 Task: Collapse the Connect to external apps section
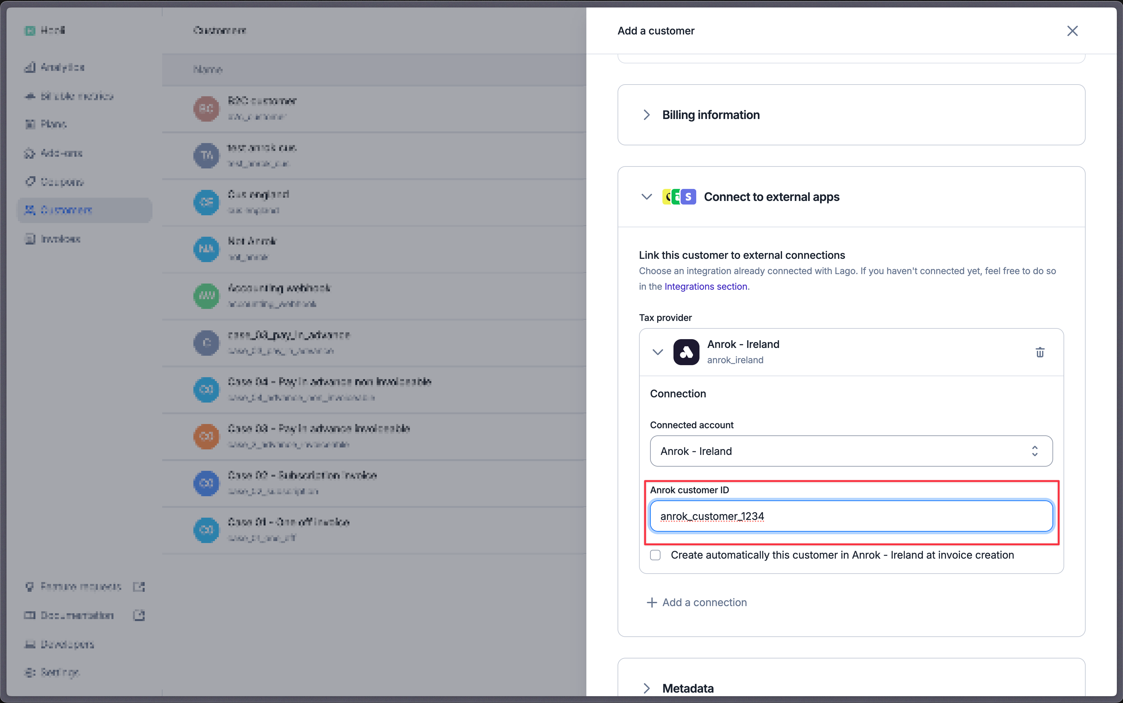tap(646, 197)
